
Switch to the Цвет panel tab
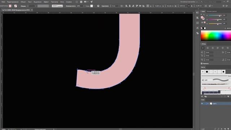203,11
